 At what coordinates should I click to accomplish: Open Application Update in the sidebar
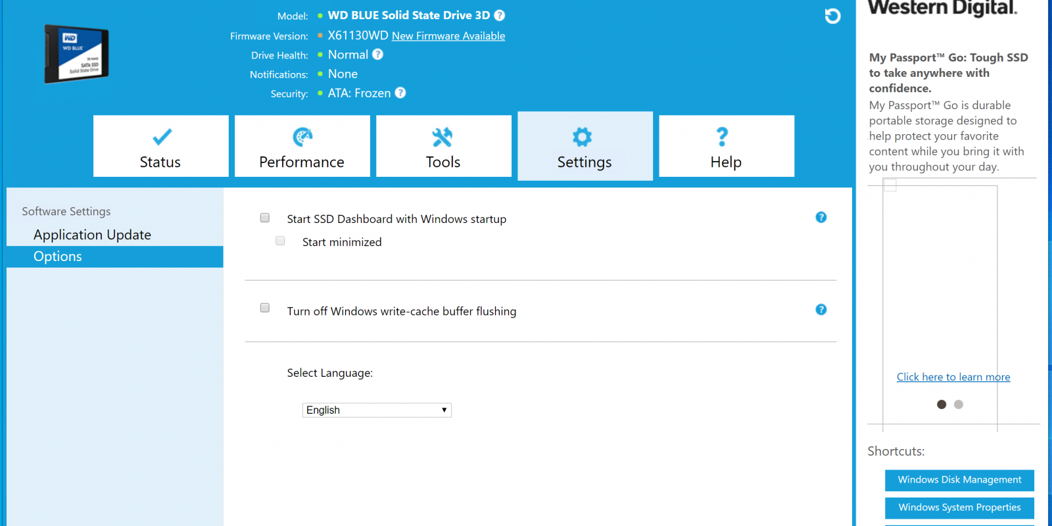[92, 235]
